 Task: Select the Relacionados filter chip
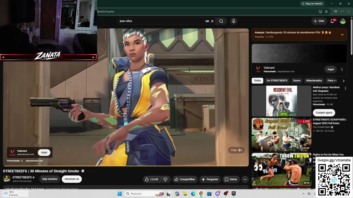pyautogui.click(x=314, y=81)
